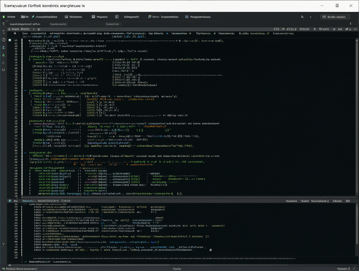Click the topmost icon in the left sidebar
359x271 pixels.
(3, 24)
